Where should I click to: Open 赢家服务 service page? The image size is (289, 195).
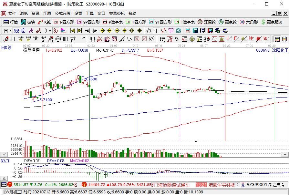coord(272,22)
